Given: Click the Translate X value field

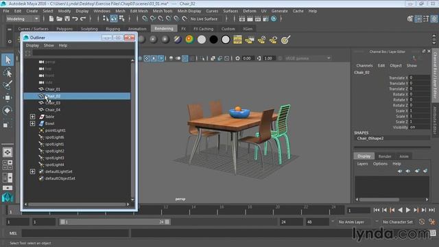Looking at the screenshot, I should (x=419, y=78).
